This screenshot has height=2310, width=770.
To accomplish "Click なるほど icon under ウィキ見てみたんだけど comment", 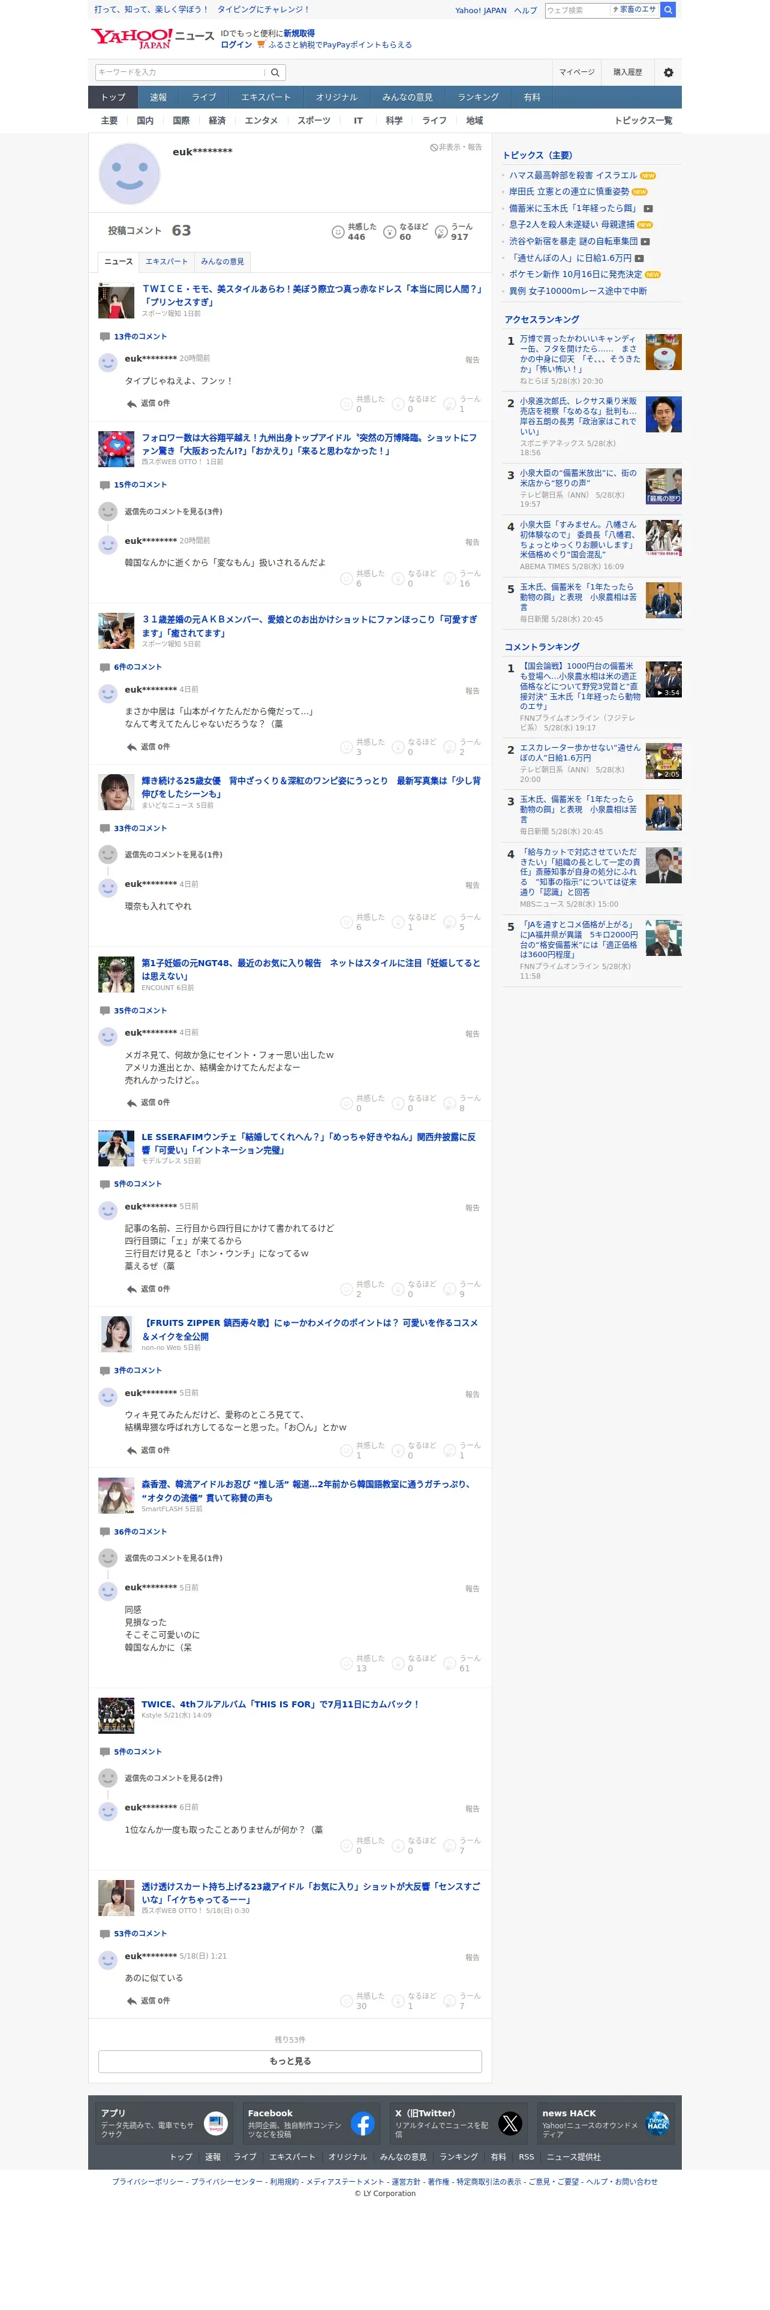I will [398, 1450].
